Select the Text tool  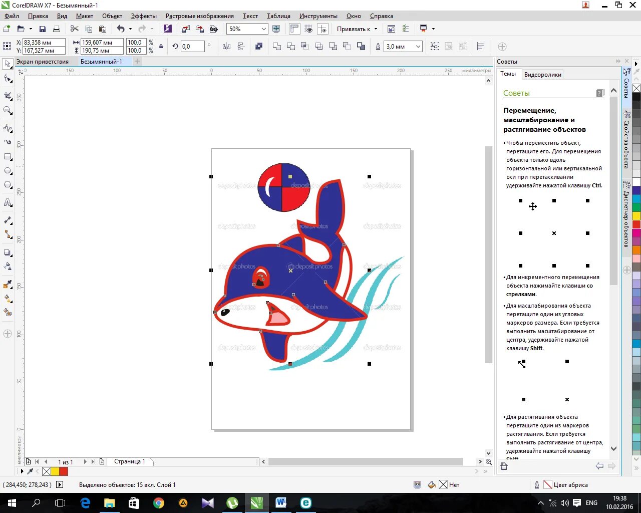click(8, 203)
